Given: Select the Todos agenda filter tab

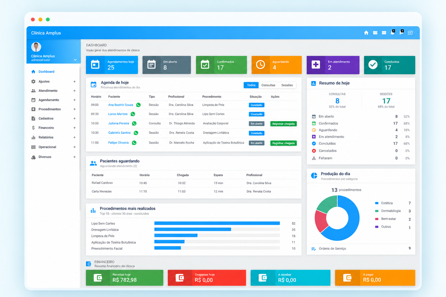Looking at the screenshot, I should pyautogui.click(x=251, y=85).
